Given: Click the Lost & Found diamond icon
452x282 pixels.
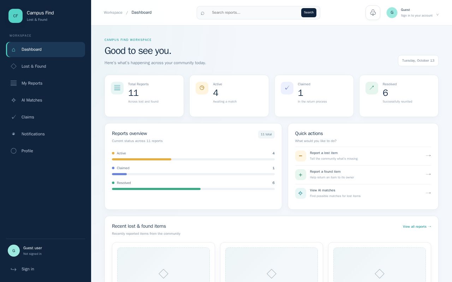Looking at the screenshot, I should pos(13,66).
